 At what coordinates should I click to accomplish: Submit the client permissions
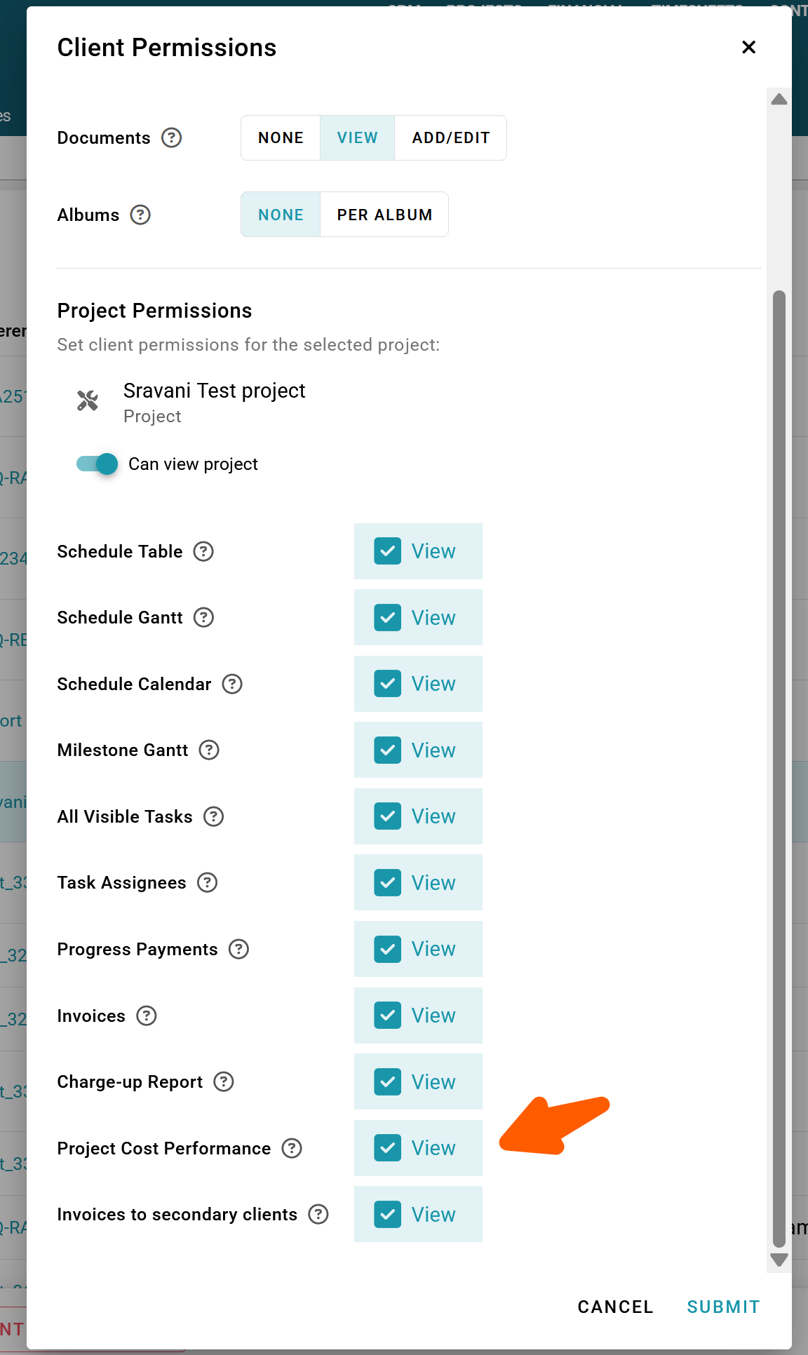(723, 1307)
